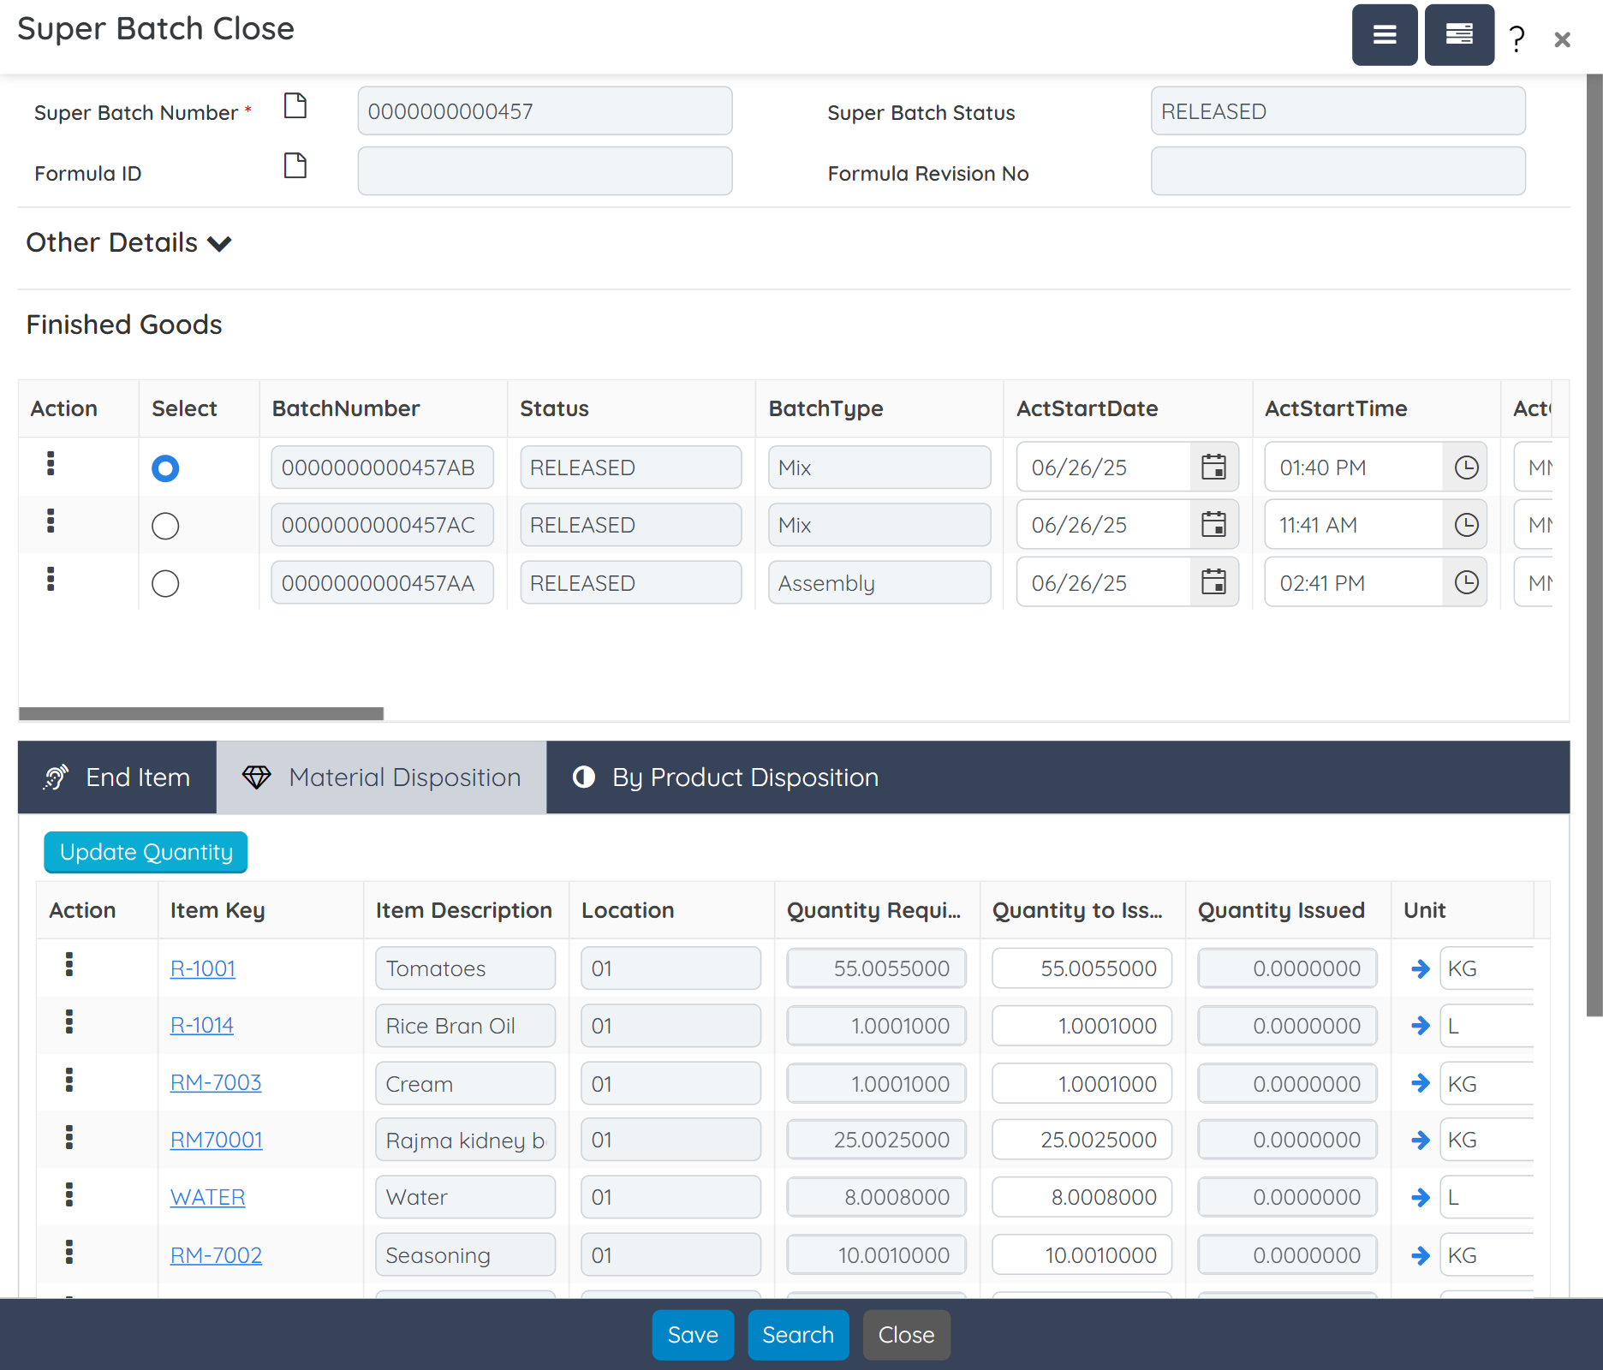Click the blue unit arrow in the Seasoning row
The width and height of the screenshot is (1603, 1370).
(x=1421, y=1255)
